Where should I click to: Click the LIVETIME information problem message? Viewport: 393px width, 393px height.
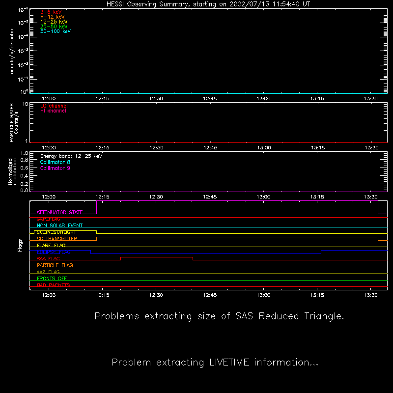(215, 363)
